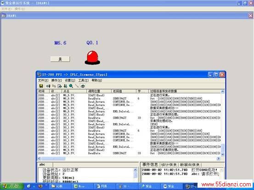Viewport: 254px width, 190px height.
Task: Open the 文件[F] menu in S7-200 window
Action: [x=43, y=80]
